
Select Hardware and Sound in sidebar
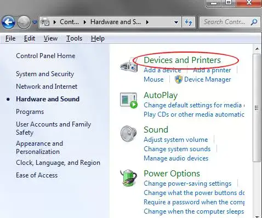pos(48,99)
